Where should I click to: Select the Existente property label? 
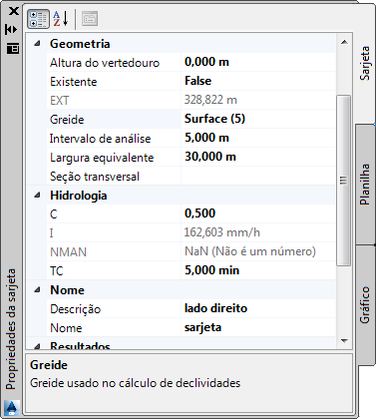(74, 82)
